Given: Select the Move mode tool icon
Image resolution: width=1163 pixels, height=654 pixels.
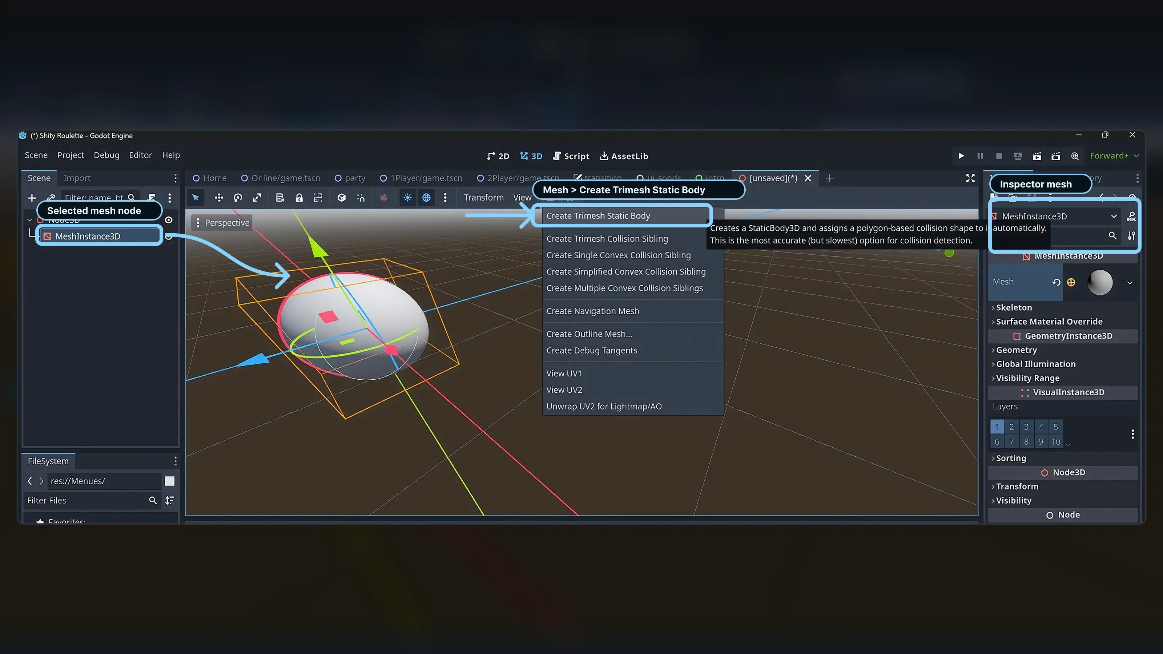Looking at the screenshot, I should click(x=219, y=198).
